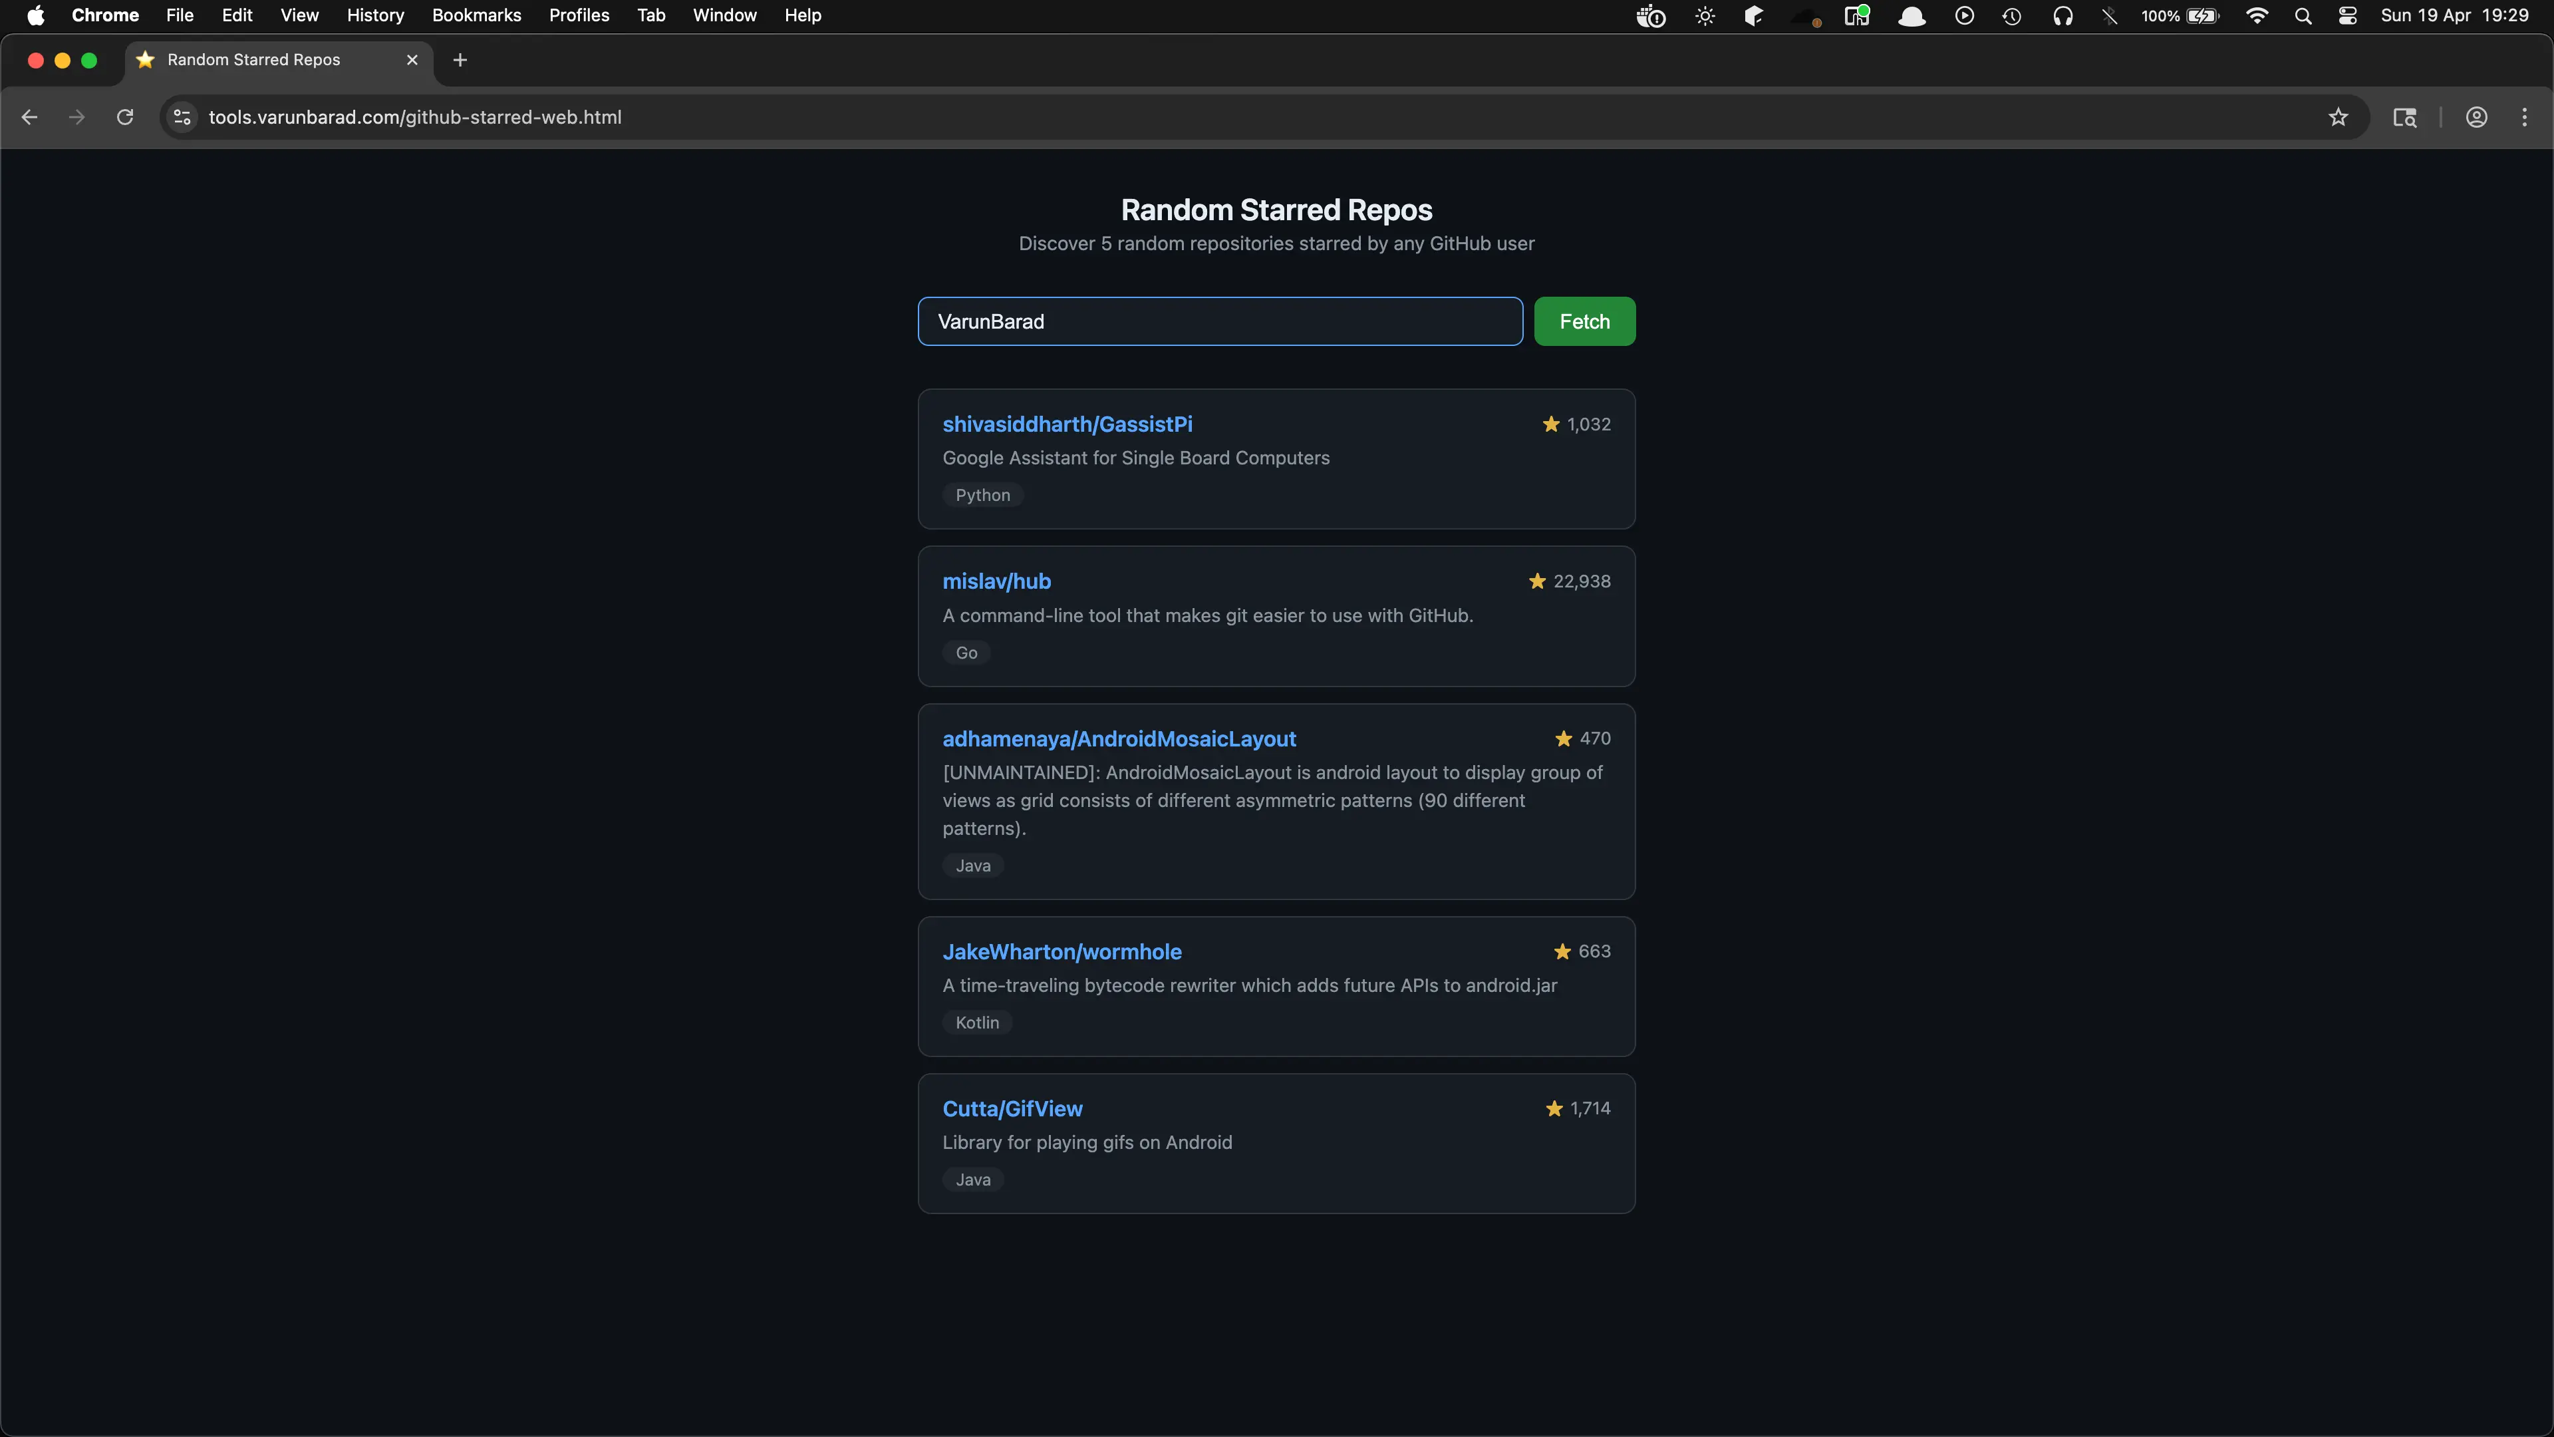Image resolution: width=2554 pixels, height=1437 pixels.
Task: Click the VarunBarad username input field
Action: 1220,320
